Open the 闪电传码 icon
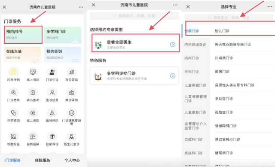The image size is (275, 167). pyautogui.click(x=13, y=72)
